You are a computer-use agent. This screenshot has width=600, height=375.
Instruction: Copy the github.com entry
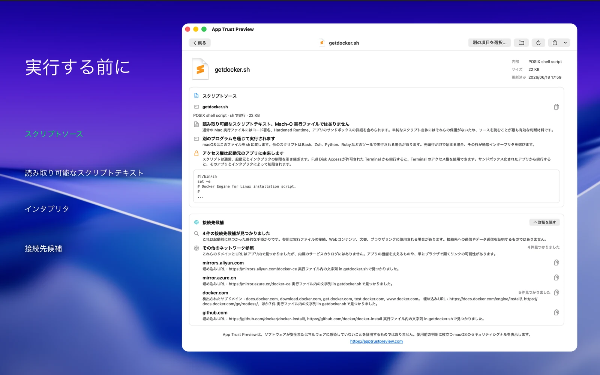(x=556, y=312)
